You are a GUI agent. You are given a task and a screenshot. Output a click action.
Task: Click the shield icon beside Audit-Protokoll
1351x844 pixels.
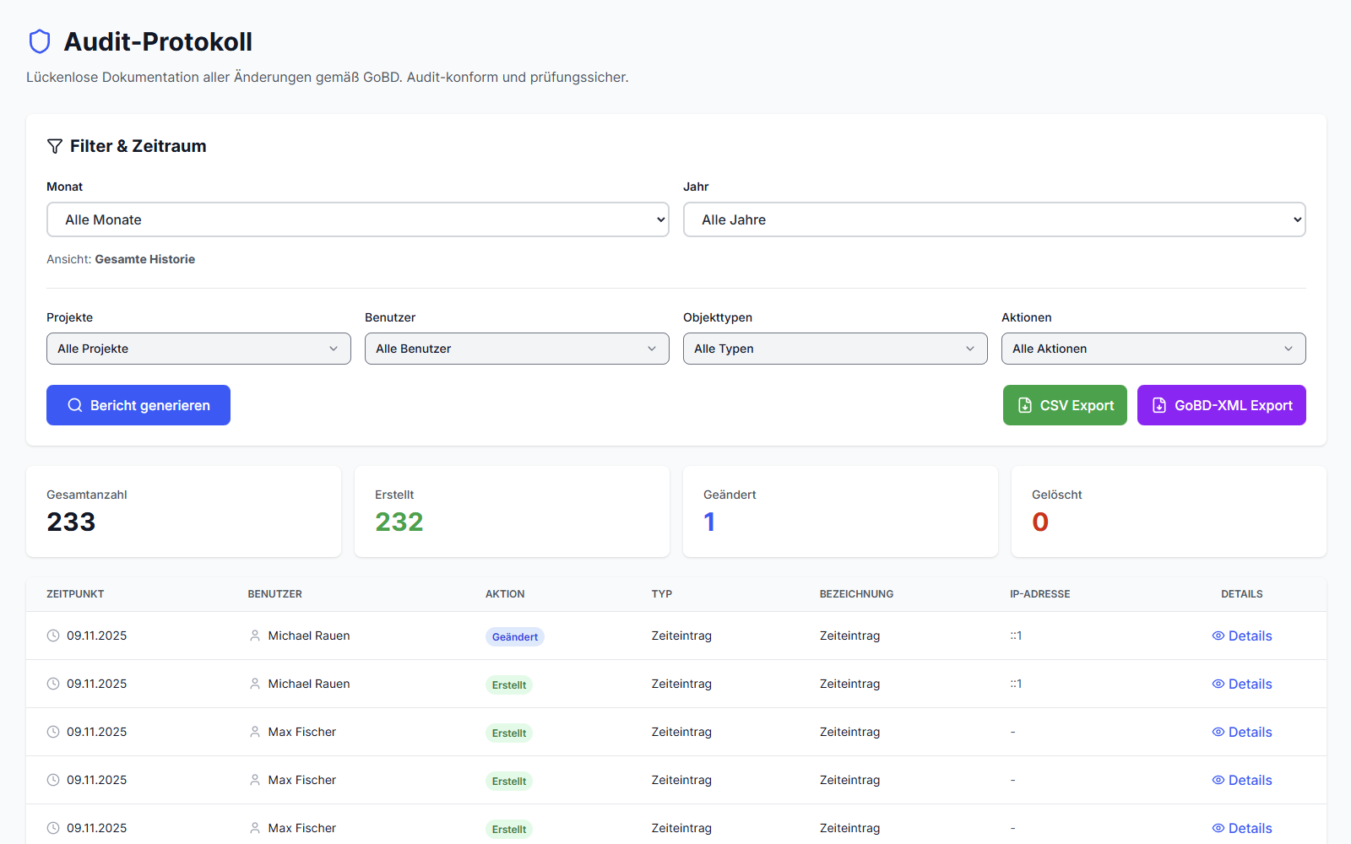[40, 41]
